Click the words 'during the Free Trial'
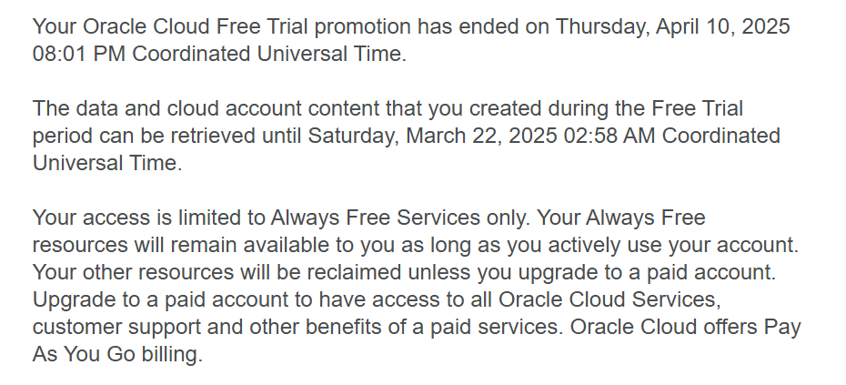The height and width of the screenshot is (385, 846). pyautogui.click(x=646, y=108)
